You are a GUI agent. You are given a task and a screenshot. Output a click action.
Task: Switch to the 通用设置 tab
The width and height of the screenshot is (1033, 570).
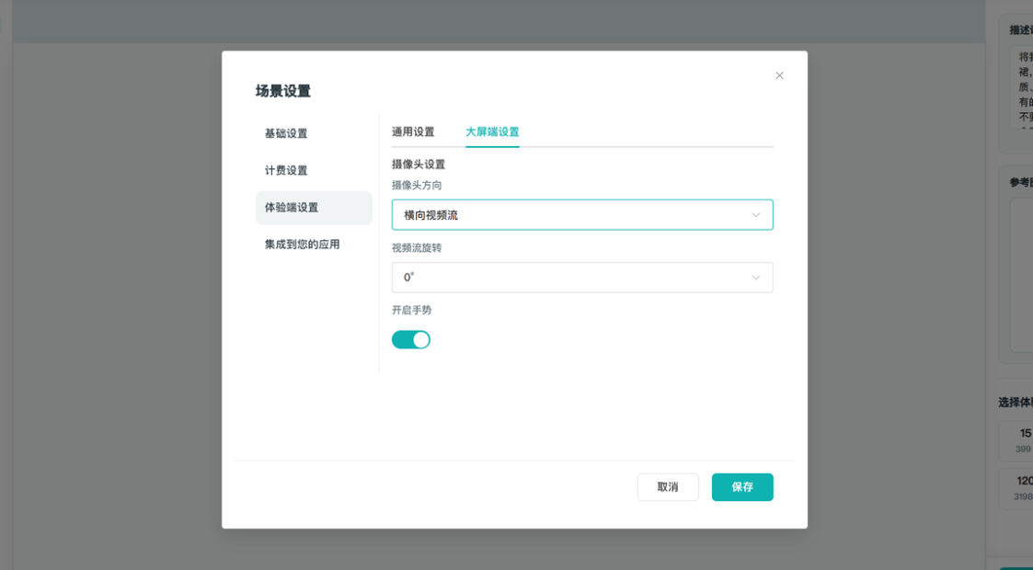tap(413, 131)
